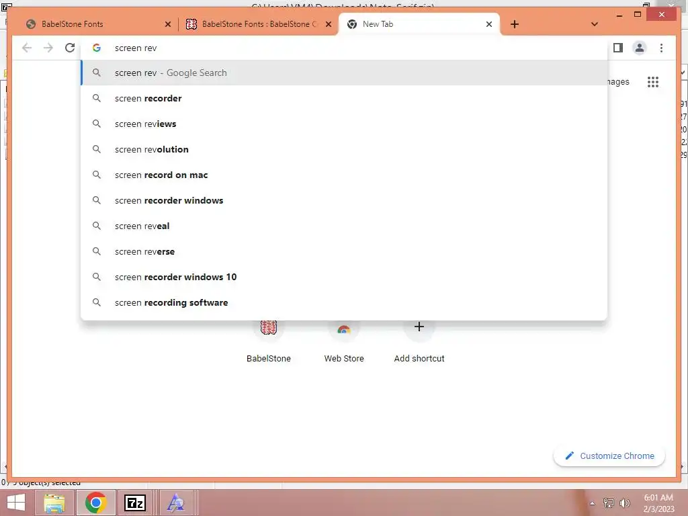Click the Chrome taskbar icon
Viewport: 688px width, 516px height.
click(96, 503)
